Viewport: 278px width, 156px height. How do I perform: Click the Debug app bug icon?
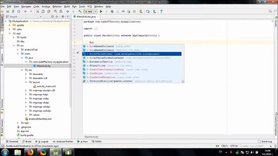[x=112, y=12]
